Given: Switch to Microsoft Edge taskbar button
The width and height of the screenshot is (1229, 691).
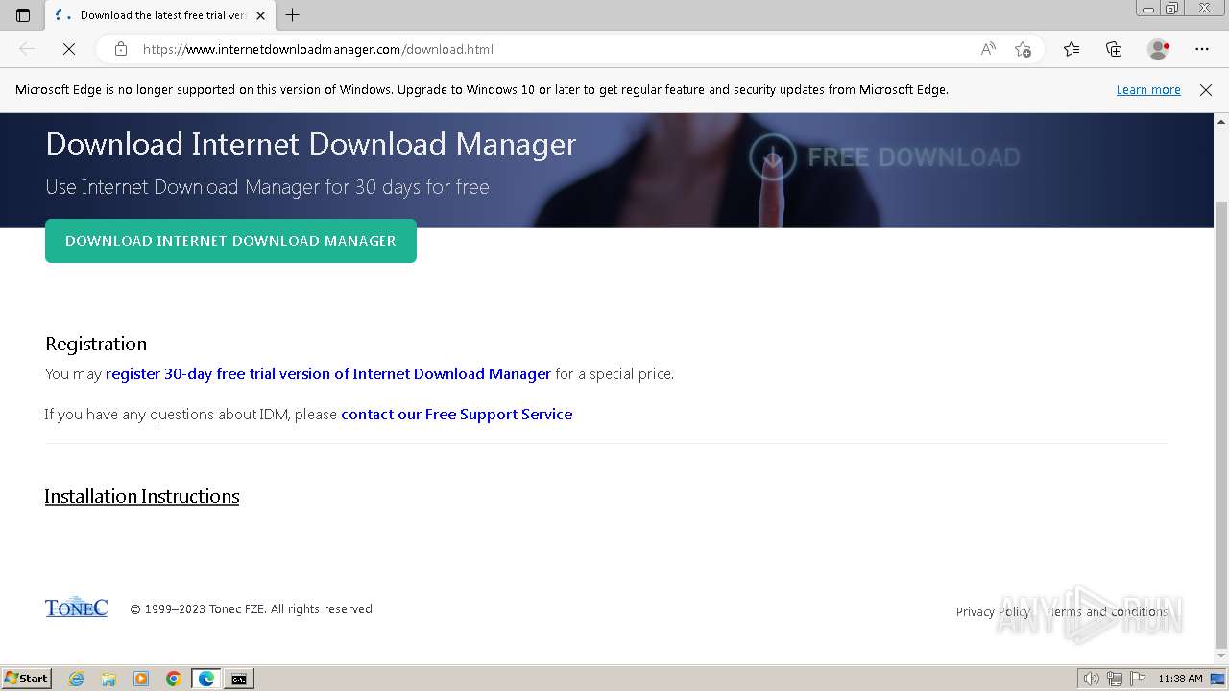Looking at the screenshot, I should coord(206,679).
